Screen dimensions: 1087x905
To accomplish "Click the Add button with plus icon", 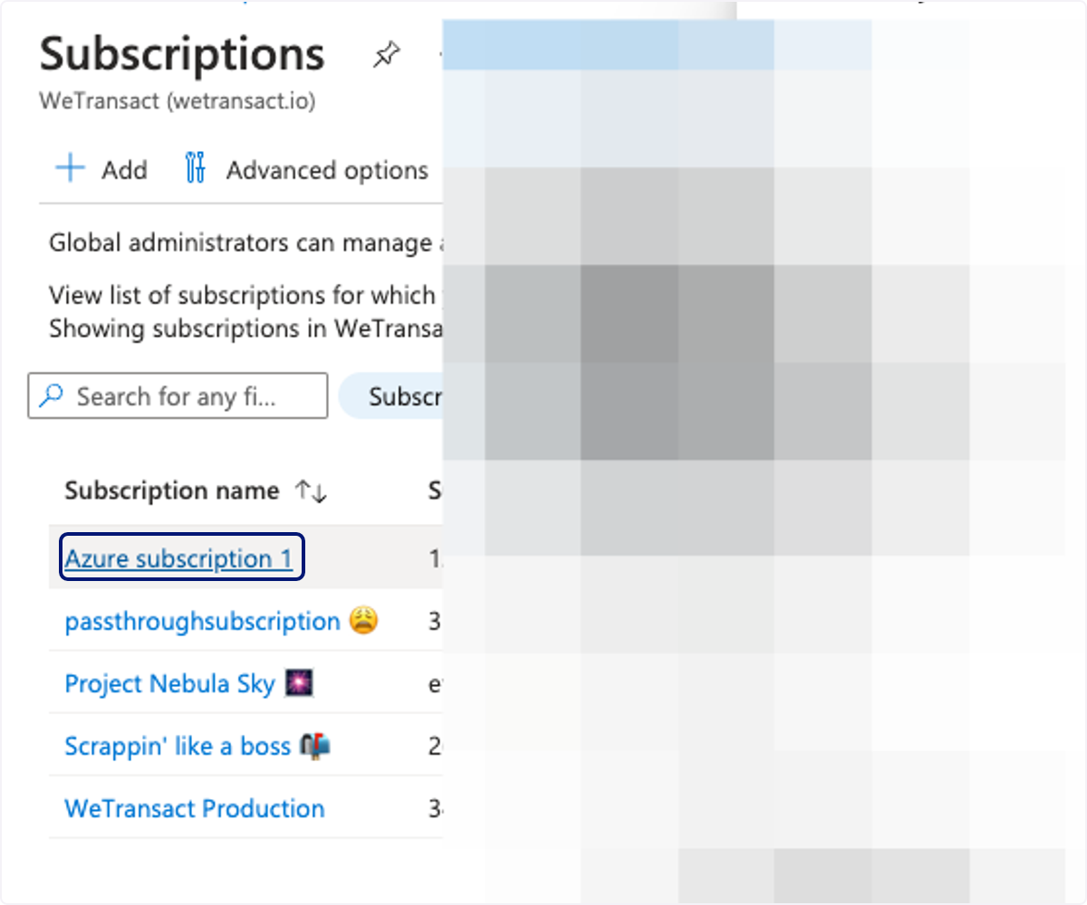I will [101, 169].
